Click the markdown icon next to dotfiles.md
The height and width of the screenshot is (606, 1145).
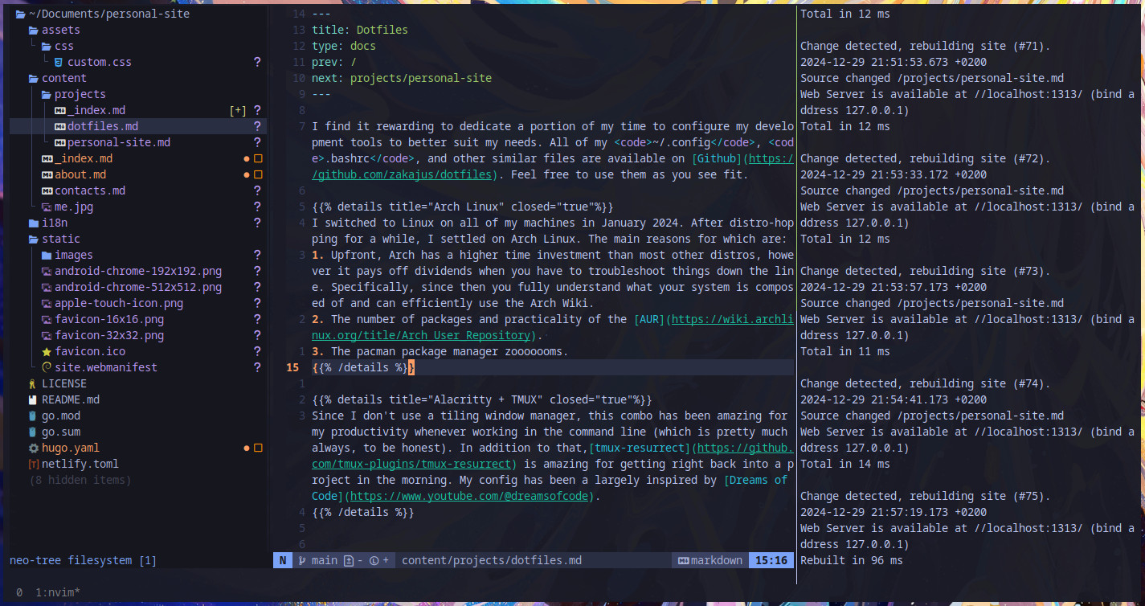coord(59,126)
